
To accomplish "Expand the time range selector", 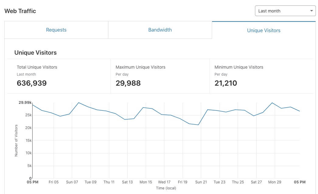I will pos(285,11).
